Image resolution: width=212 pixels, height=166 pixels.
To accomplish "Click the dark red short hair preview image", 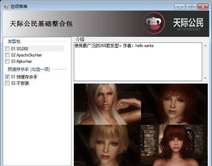I will [x=174, y=104].
